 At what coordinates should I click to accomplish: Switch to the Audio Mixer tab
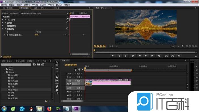(40, 8)
